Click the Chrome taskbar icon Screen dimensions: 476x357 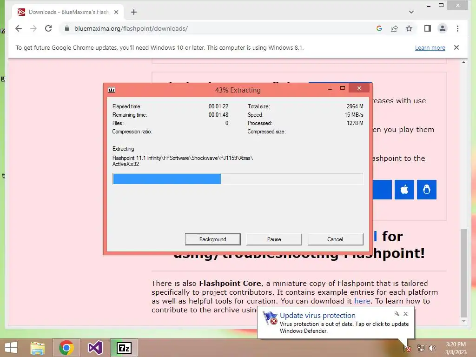click(66, 348)
